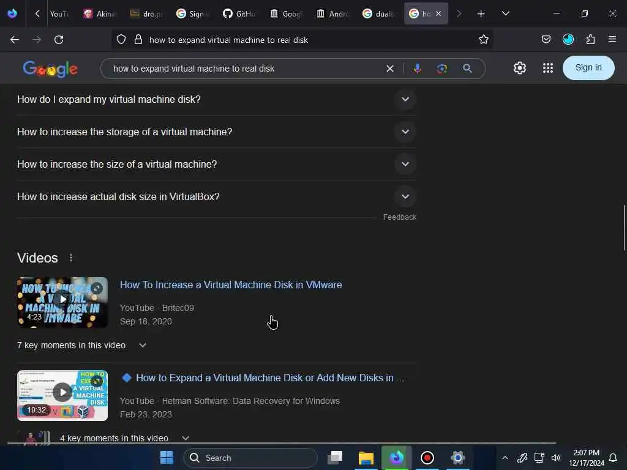Show hidden system tray icons
Viewport: 627px width, 470px height.
coord(505,458)
